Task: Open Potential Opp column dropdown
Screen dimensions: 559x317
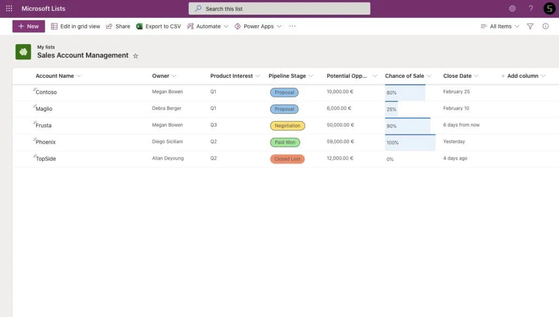Action: pyautogui.click(x=374, y=76)
